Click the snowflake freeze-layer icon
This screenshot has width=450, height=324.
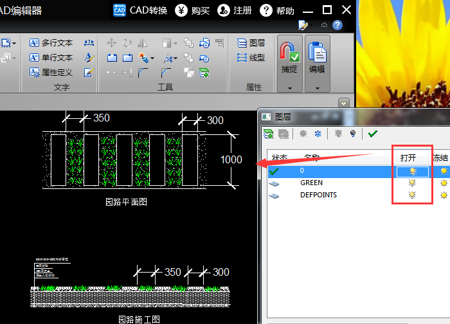click(317, 134)
